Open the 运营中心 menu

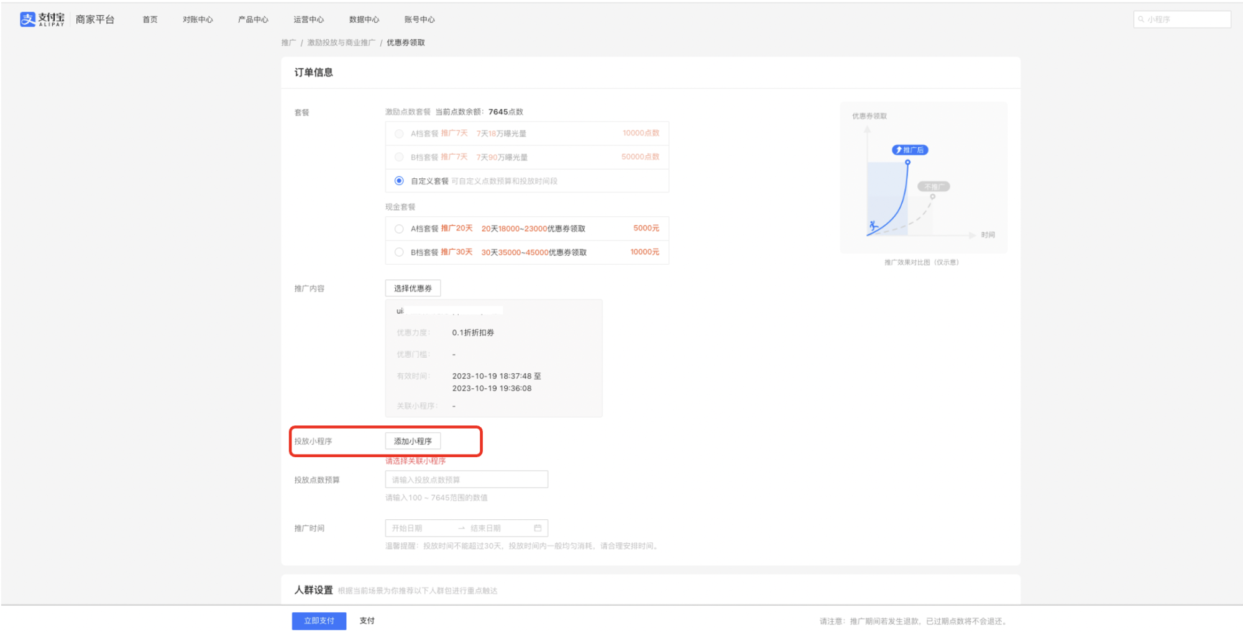pyautogui.click(x=309, y=19)
